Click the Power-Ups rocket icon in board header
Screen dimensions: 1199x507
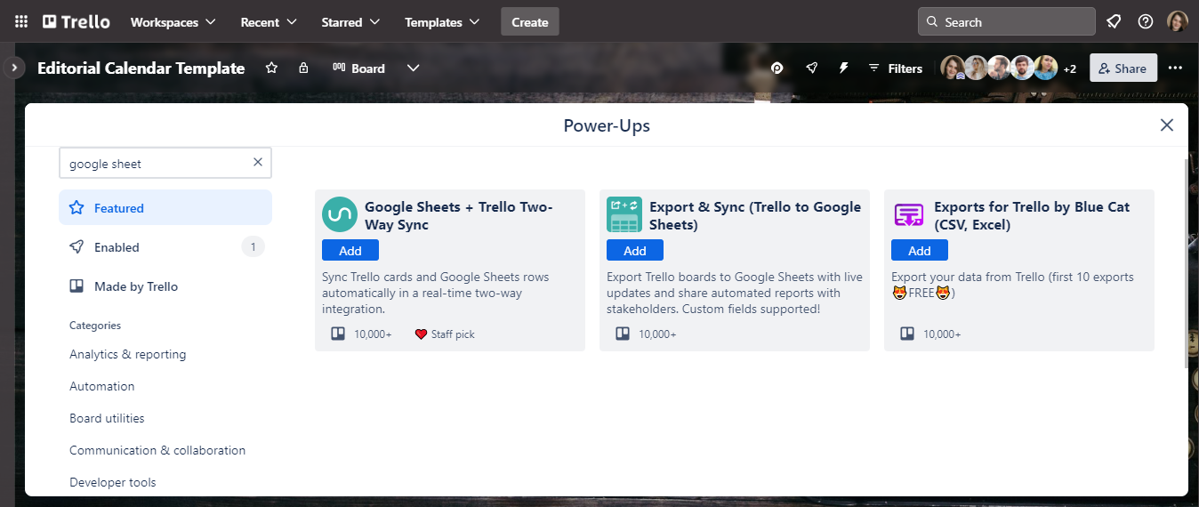click(811, 68)
